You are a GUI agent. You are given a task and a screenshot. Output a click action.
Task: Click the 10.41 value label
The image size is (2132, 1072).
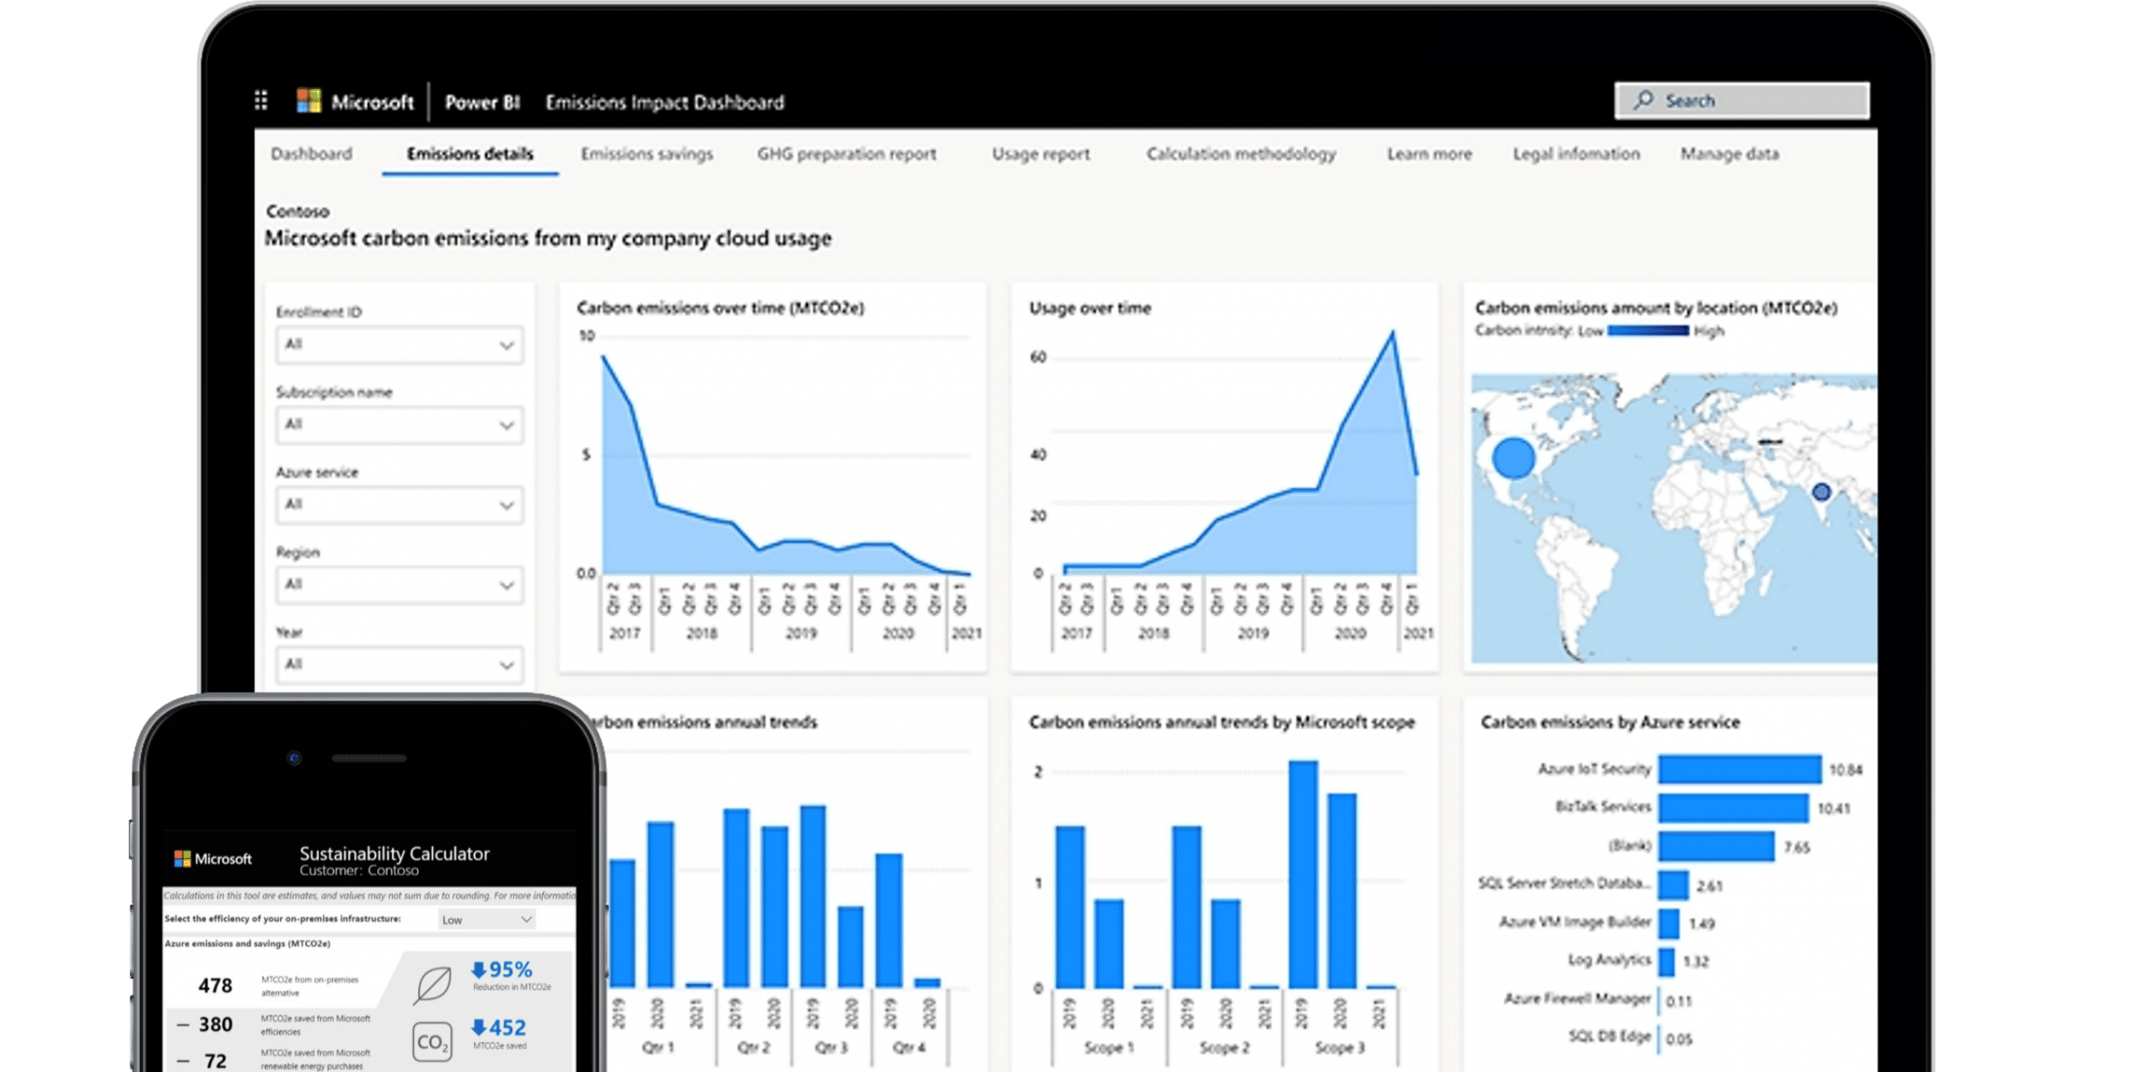[1834, 809]
